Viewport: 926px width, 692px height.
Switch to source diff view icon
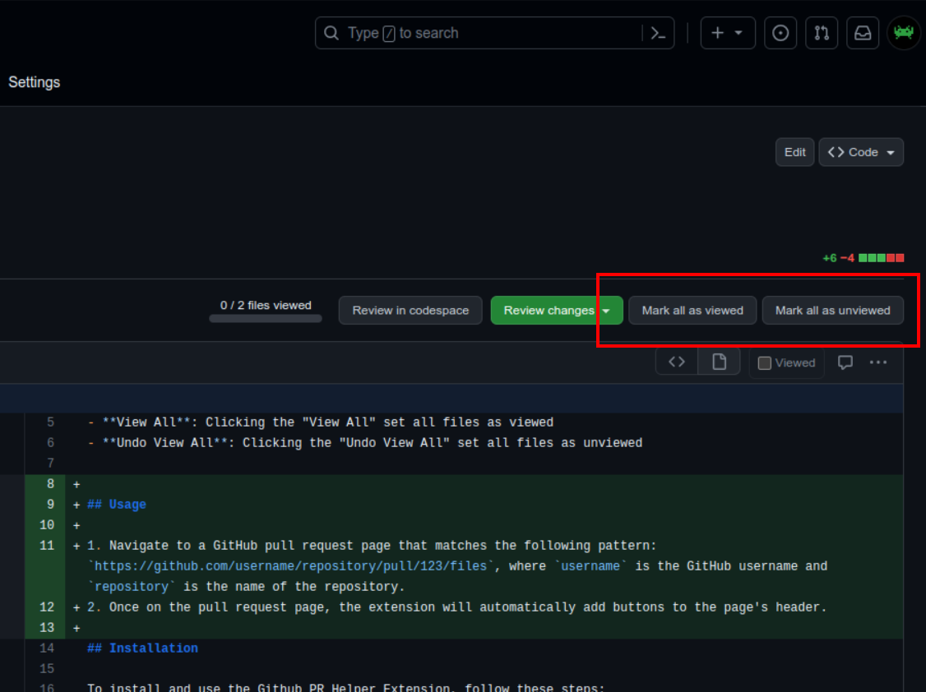pos(676,362)
